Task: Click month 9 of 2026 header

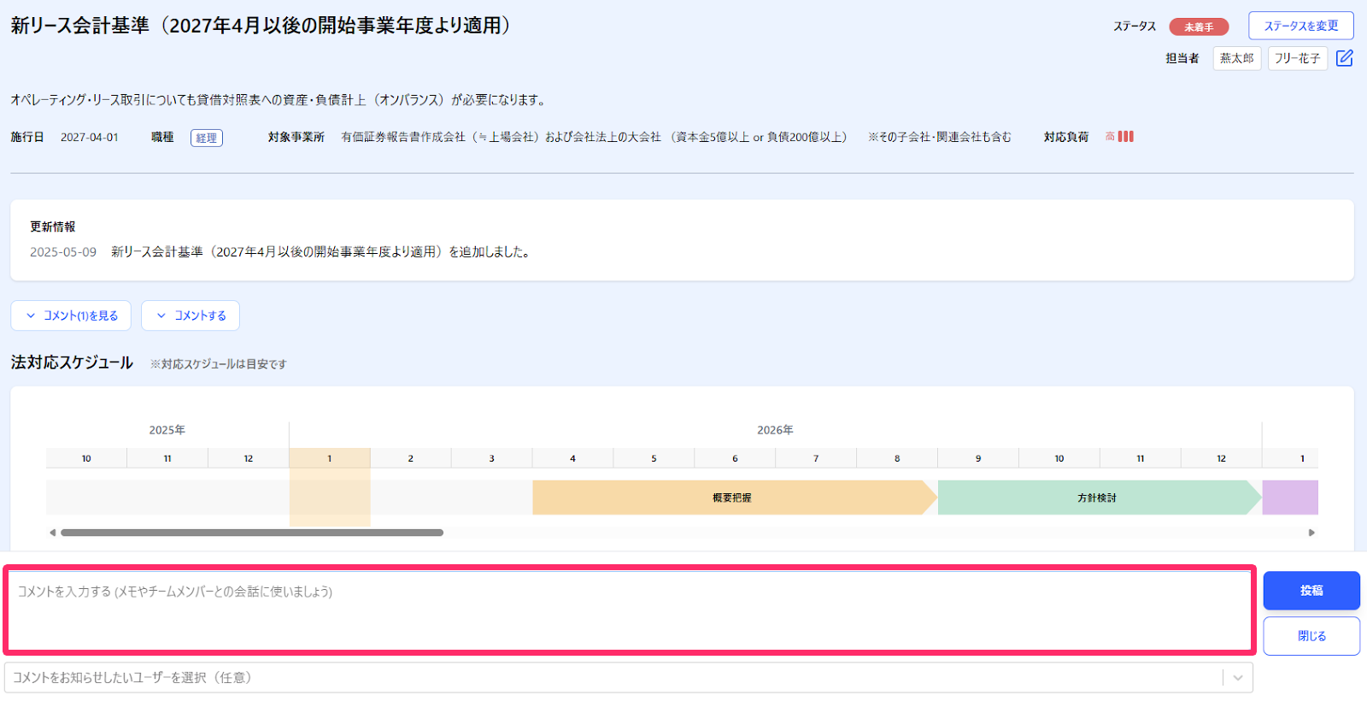Action: 978,458
